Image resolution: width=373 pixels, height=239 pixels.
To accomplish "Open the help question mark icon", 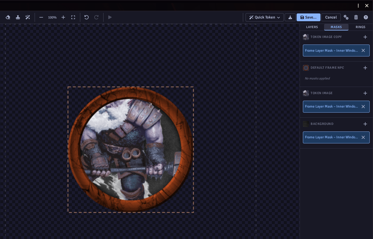I will pyautogui.click(x=366, y=17).
